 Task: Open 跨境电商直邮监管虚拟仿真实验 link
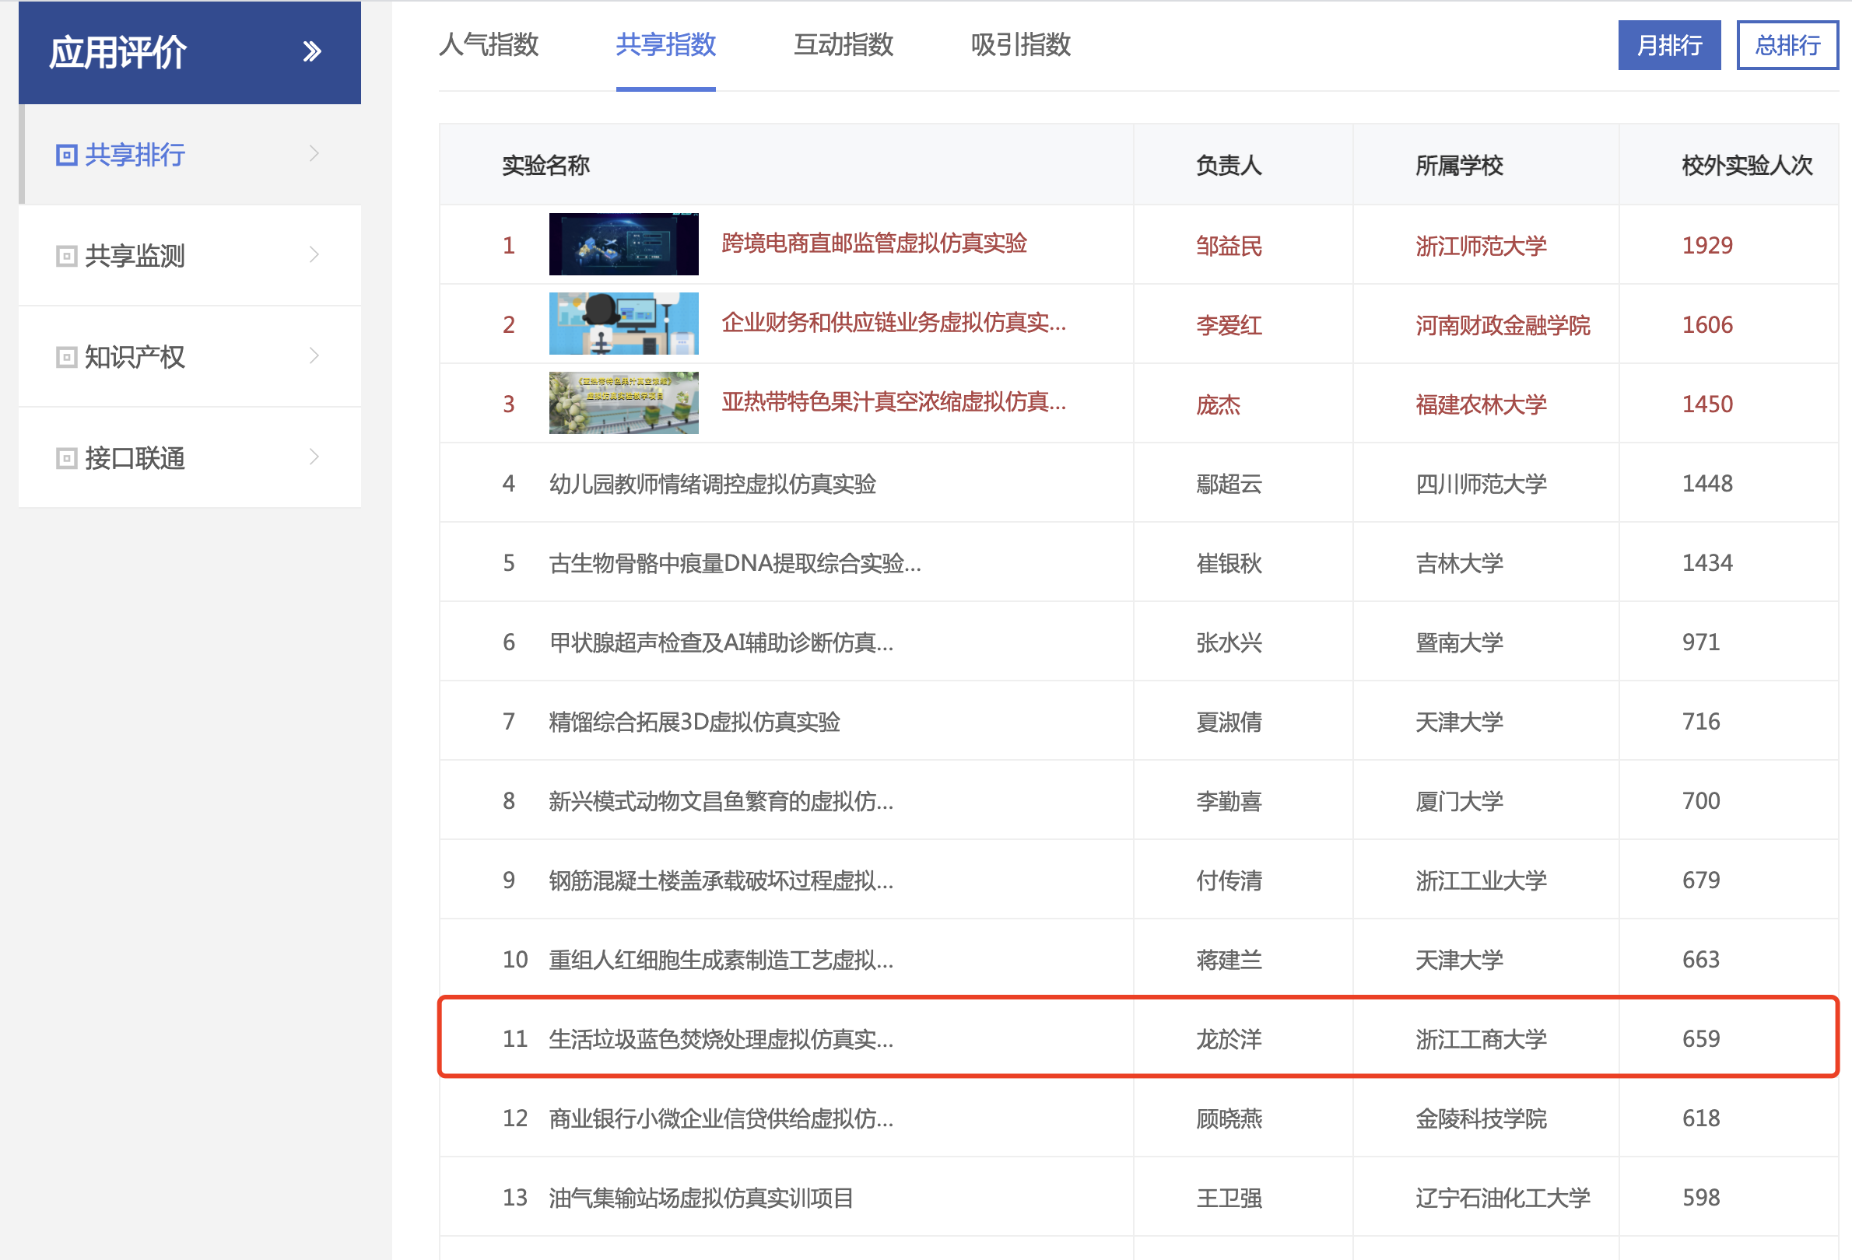(873, 243)
